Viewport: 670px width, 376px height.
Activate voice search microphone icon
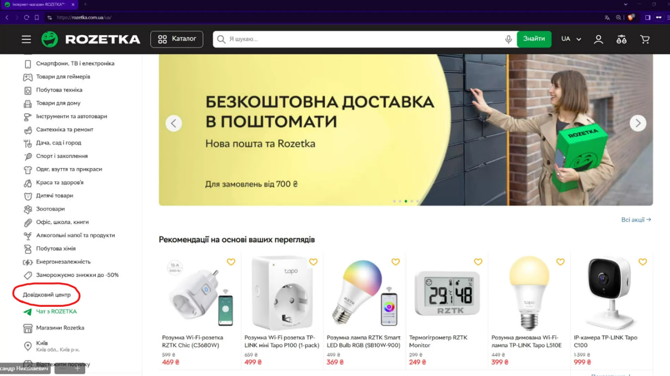508,39
